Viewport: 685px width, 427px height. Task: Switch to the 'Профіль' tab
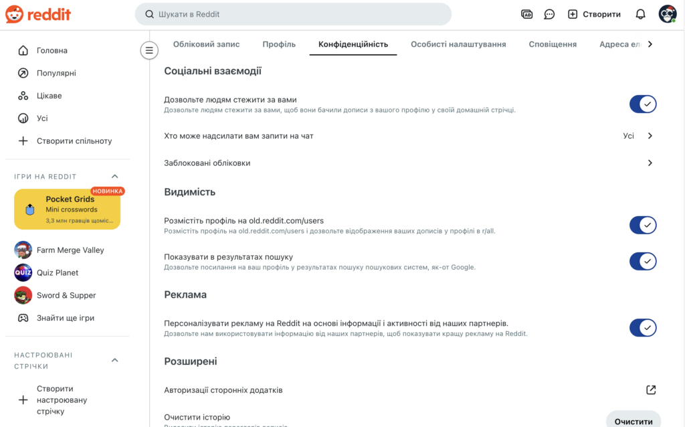pyautogui.click(x=279, y=44)
